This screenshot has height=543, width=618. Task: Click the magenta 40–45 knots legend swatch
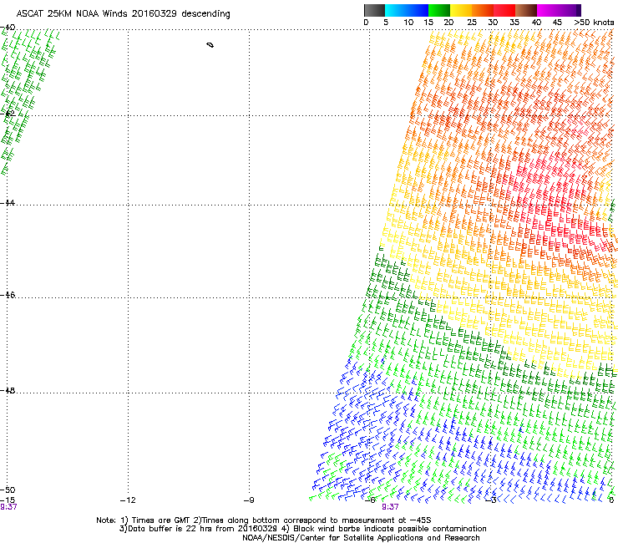coord(548,10)
